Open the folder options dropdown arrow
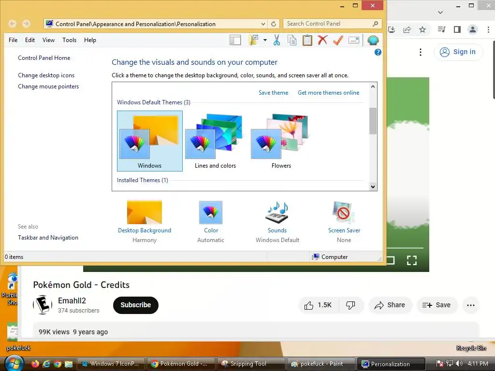The image size is (495, 371). point(265,40)
